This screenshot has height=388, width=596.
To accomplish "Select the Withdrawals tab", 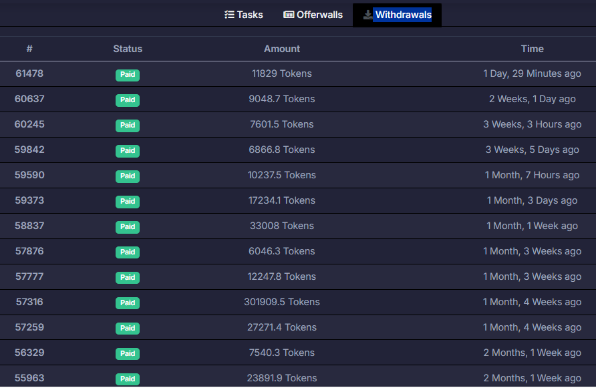I will coord(397,15).
